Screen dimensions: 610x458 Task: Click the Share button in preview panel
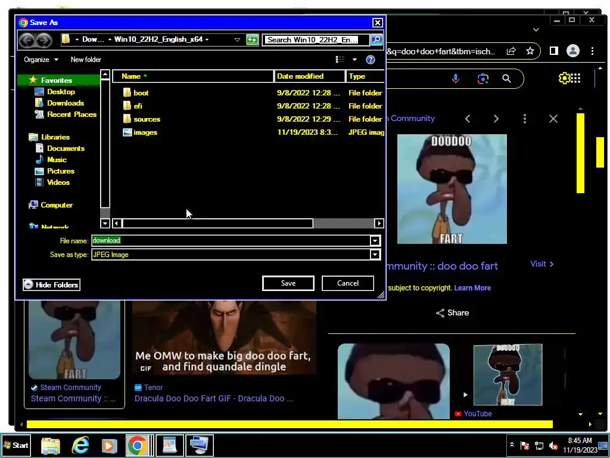tap(453, 312)
